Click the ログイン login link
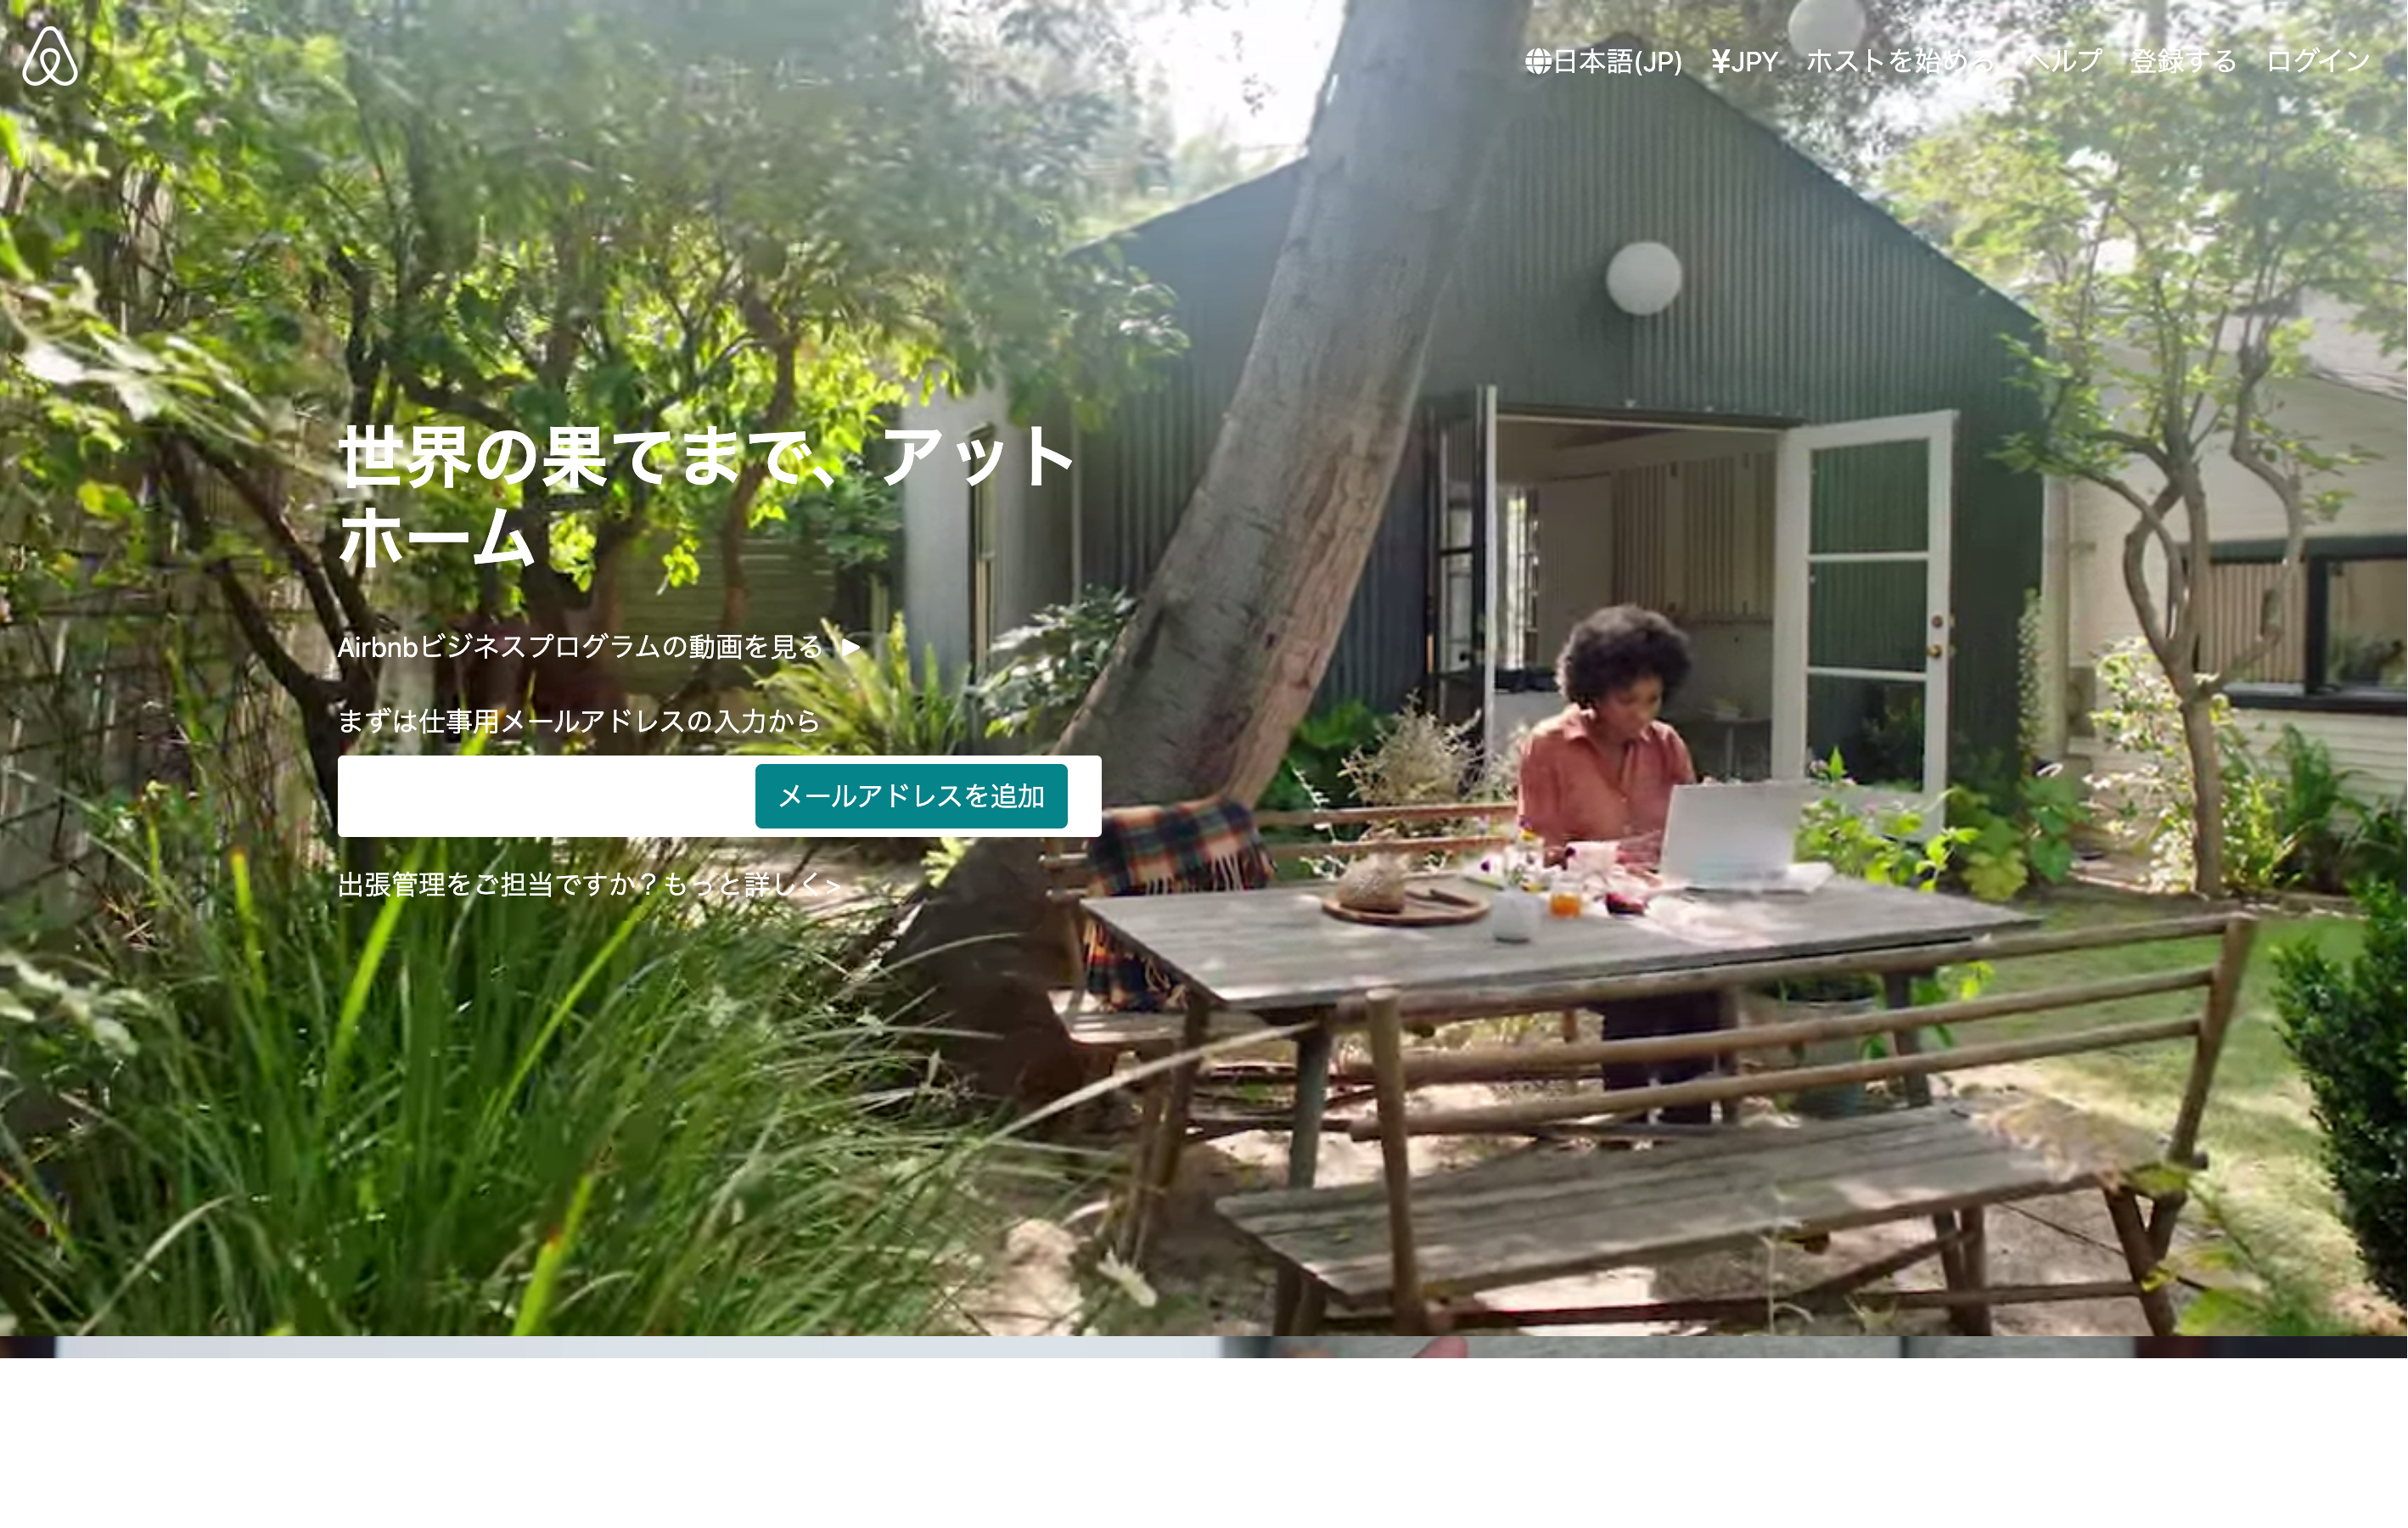Screen dimensions: 2408x1528 (x=2318, y=62)
